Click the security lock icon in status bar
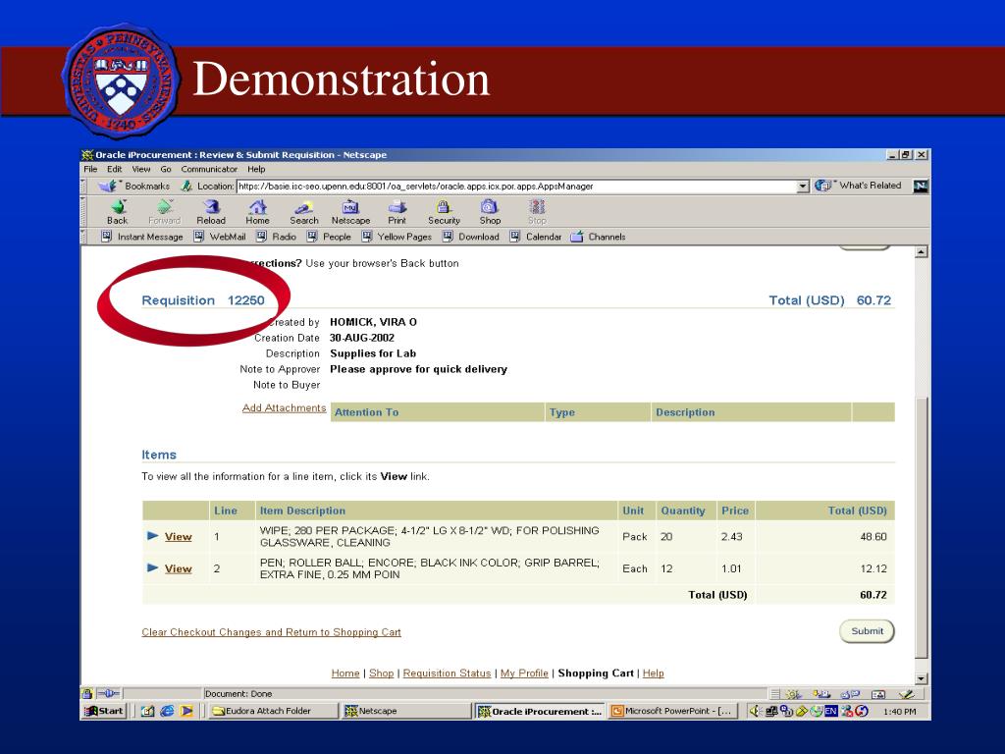The width and height of the screenshot is (1005, 754). tap(87, 693)
